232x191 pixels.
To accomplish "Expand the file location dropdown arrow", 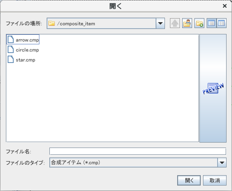I will [x=160, y=24].
